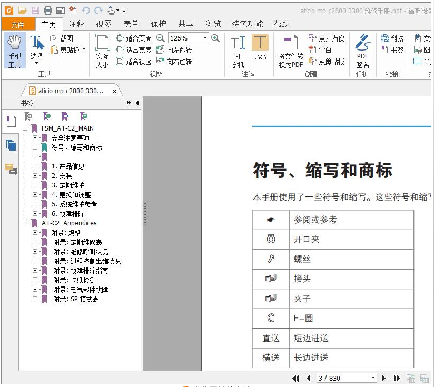Click the Open folder icon in quick access toolbar

(23, 11)
